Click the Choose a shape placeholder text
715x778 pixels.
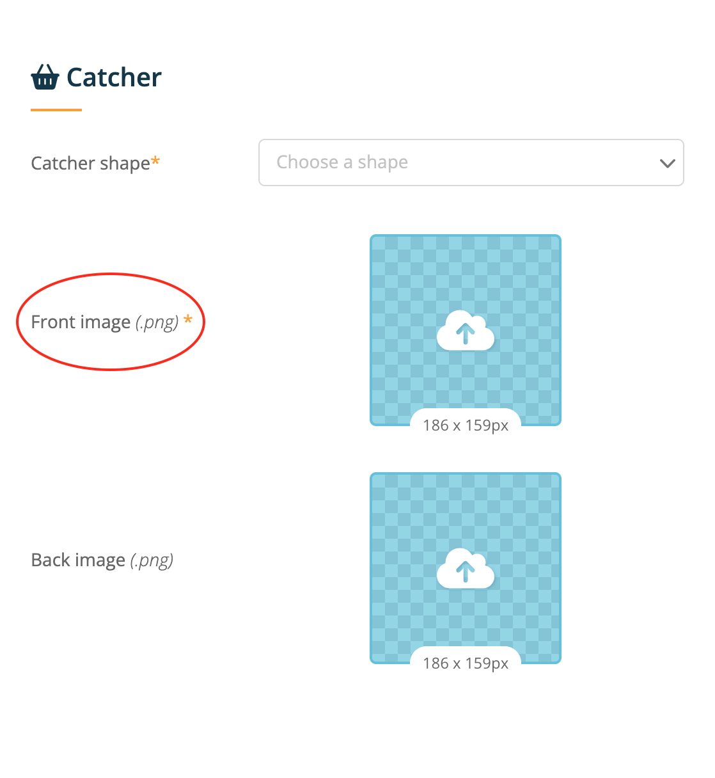[x=342, y=163]
